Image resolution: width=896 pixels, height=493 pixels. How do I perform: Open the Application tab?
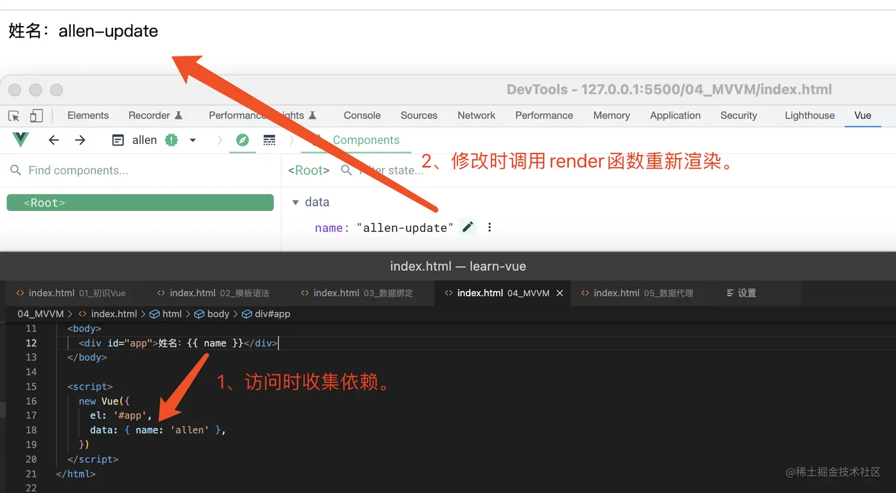[675, 116]
